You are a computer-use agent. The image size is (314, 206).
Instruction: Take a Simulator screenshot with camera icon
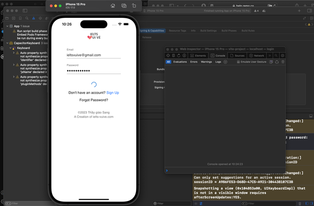click(x=124, y=6)
